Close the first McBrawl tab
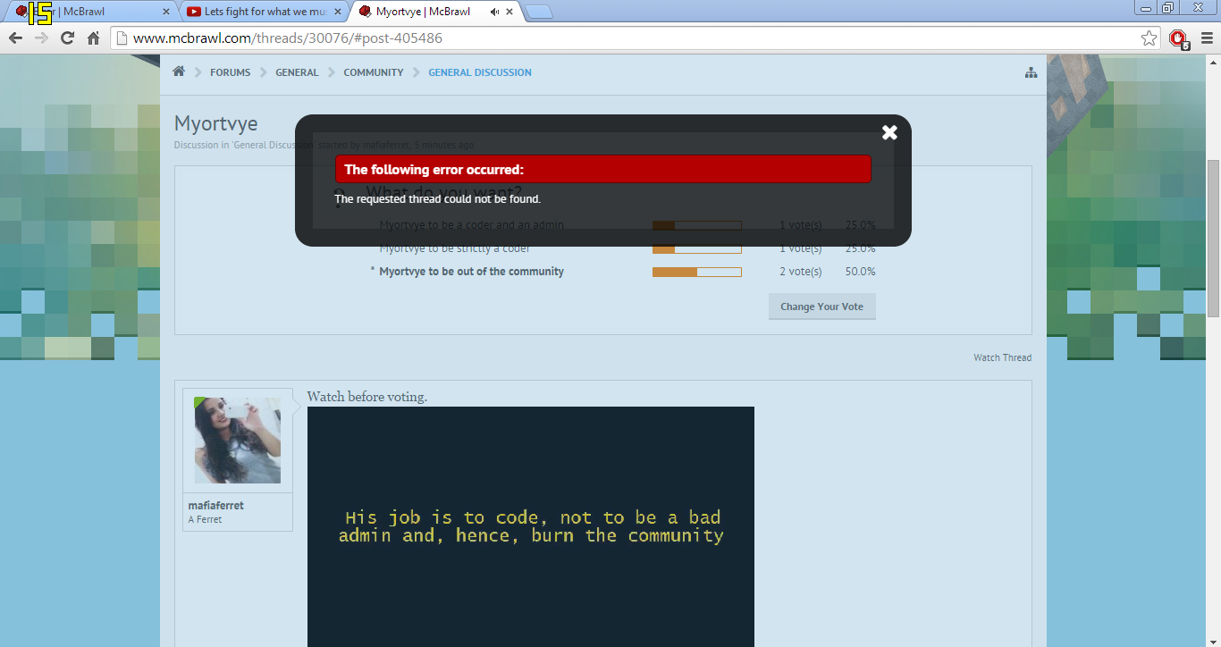 click(166, 12)
